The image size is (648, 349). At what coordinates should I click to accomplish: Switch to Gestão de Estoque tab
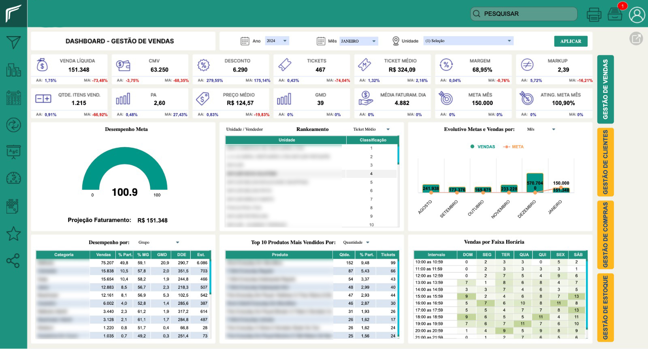tap(605, 307)
